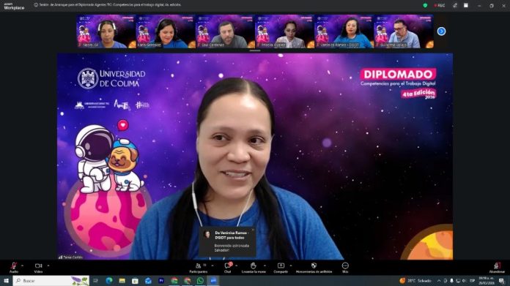Open chat popup from Veronica Ramos
The width and height of the screenshot is (510, 286).
point(227,242)
